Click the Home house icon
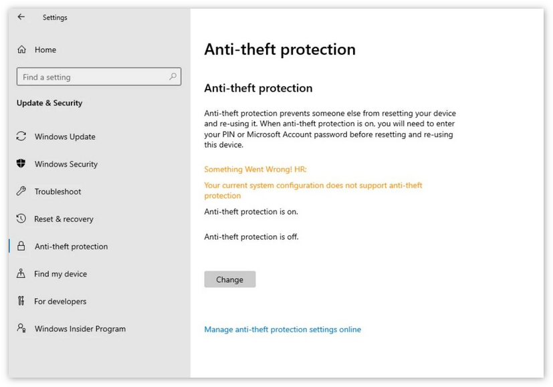This screenshot has width=553, height=387. tap(21, 49)
